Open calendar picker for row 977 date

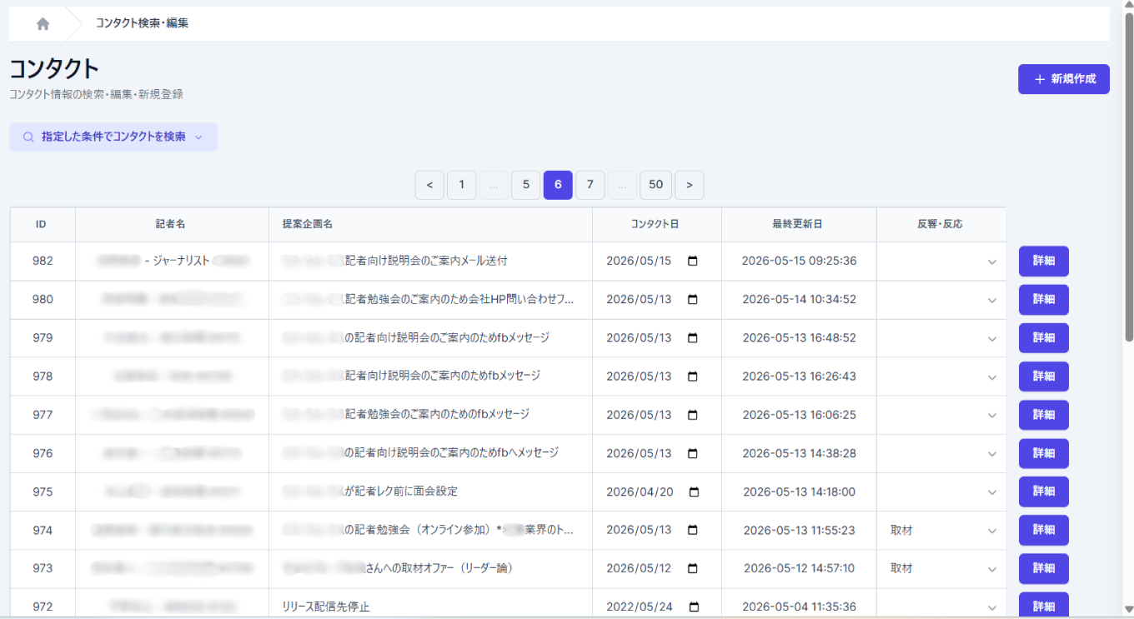692,414
